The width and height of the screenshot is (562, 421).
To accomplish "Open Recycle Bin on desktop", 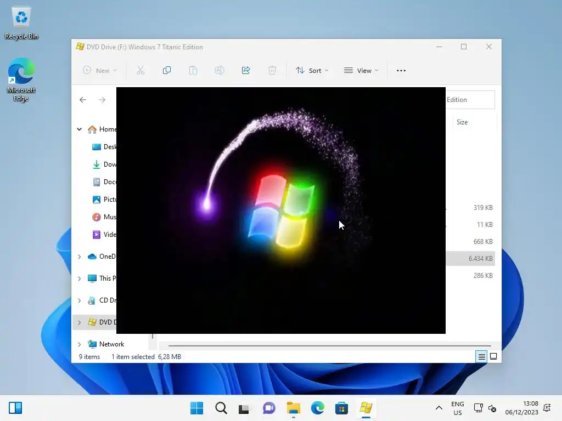I will tap(21, 23).
